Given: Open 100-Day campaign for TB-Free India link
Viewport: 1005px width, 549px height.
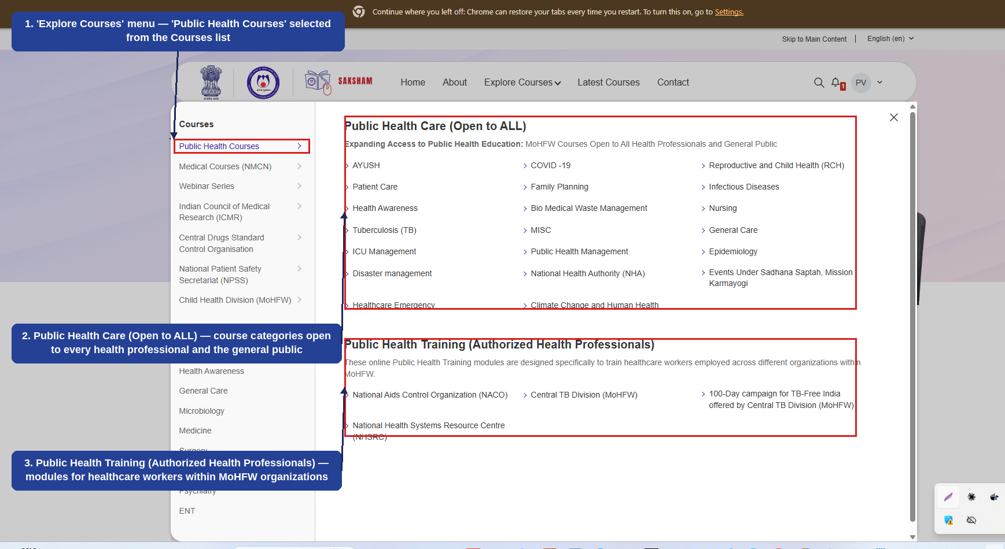Looking at the screenshot, I should tap(781, 399).
